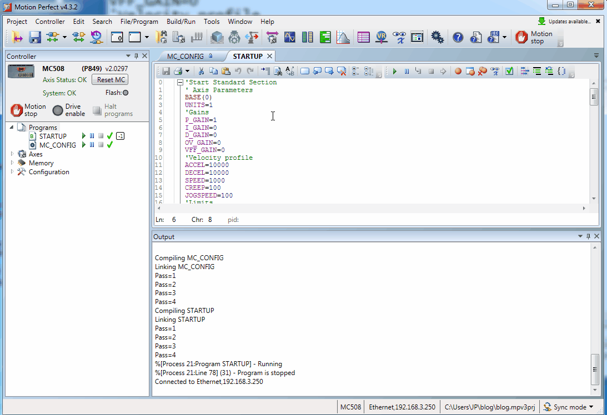Open the Tools menu
Viewport: 607px width, 415px height.
pyautogui.click(x=212, y=22)
